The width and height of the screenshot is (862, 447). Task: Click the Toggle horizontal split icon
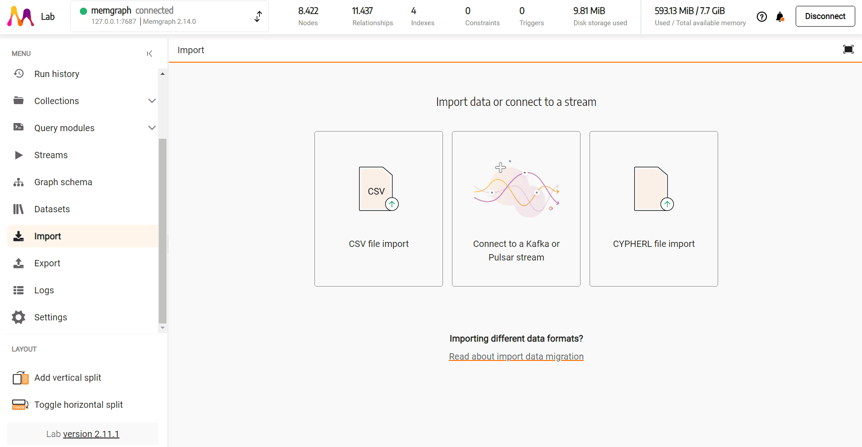tap(21, 405)
